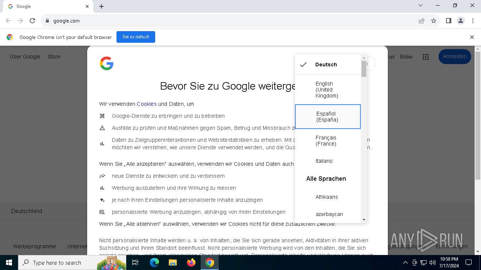Open the share page icon in address bar
The height and width of the screenshot is (270, 481).
[x=422, y=21]
